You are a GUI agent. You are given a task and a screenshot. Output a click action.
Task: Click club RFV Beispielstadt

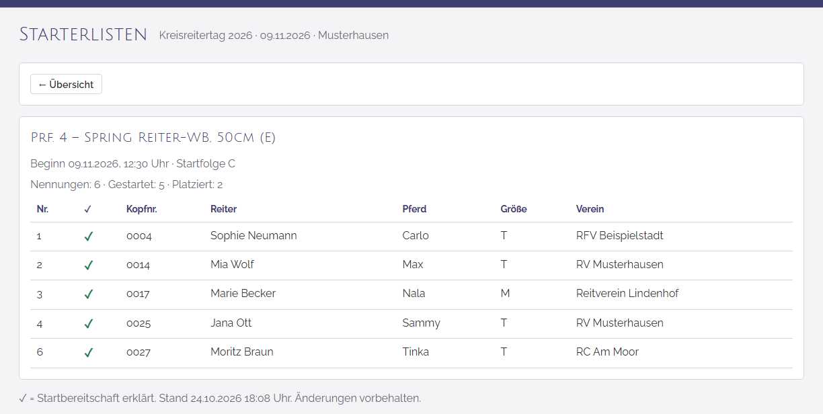(620, 236)
